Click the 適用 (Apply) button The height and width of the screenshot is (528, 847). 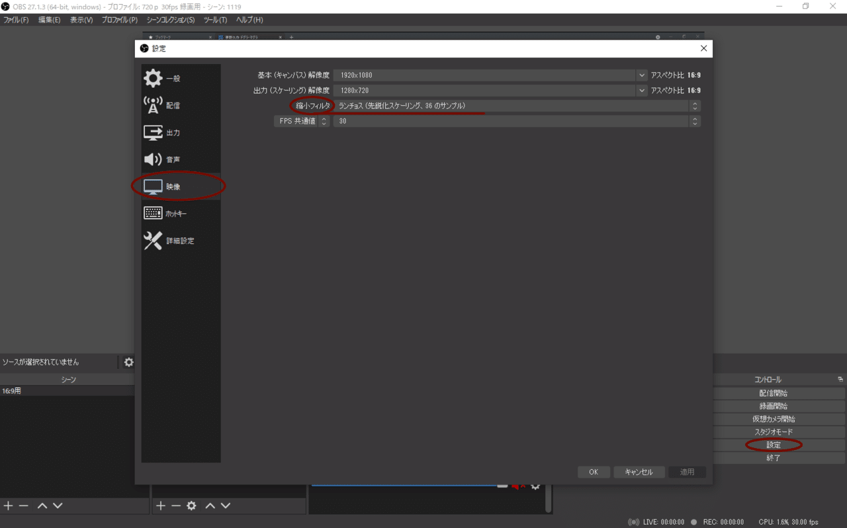pos(688,472)
